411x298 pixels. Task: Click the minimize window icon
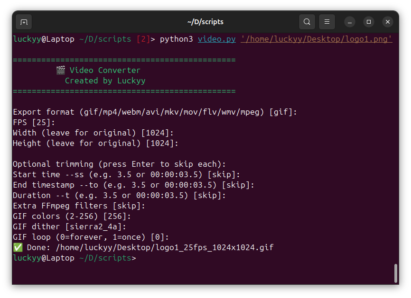(x=350, y=22)
